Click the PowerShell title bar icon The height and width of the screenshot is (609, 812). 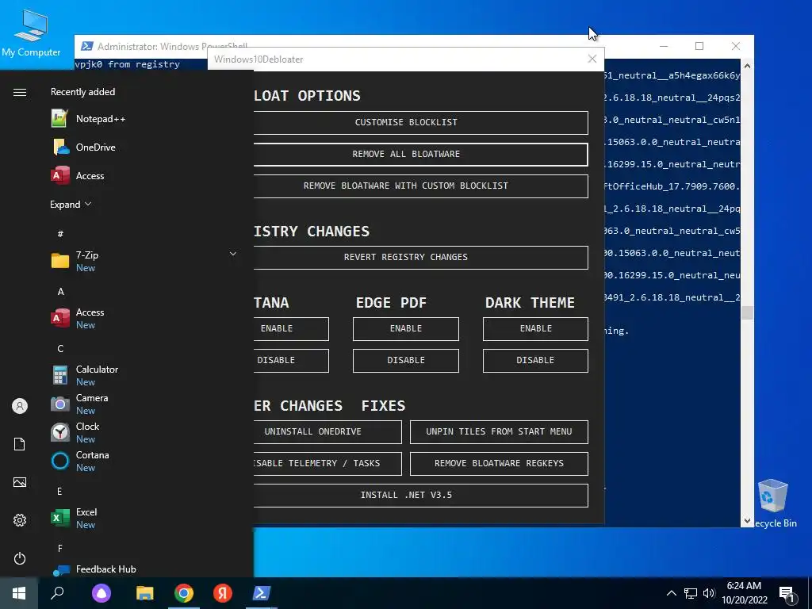[87, 46]
